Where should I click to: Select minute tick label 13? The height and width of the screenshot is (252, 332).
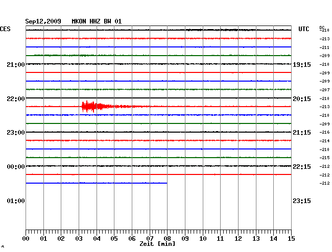point(256,238)
